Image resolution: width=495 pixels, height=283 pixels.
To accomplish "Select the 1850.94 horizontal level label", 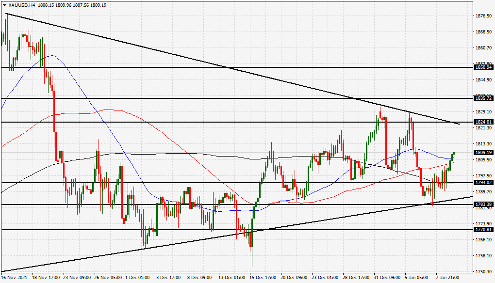I will point(483,67).
